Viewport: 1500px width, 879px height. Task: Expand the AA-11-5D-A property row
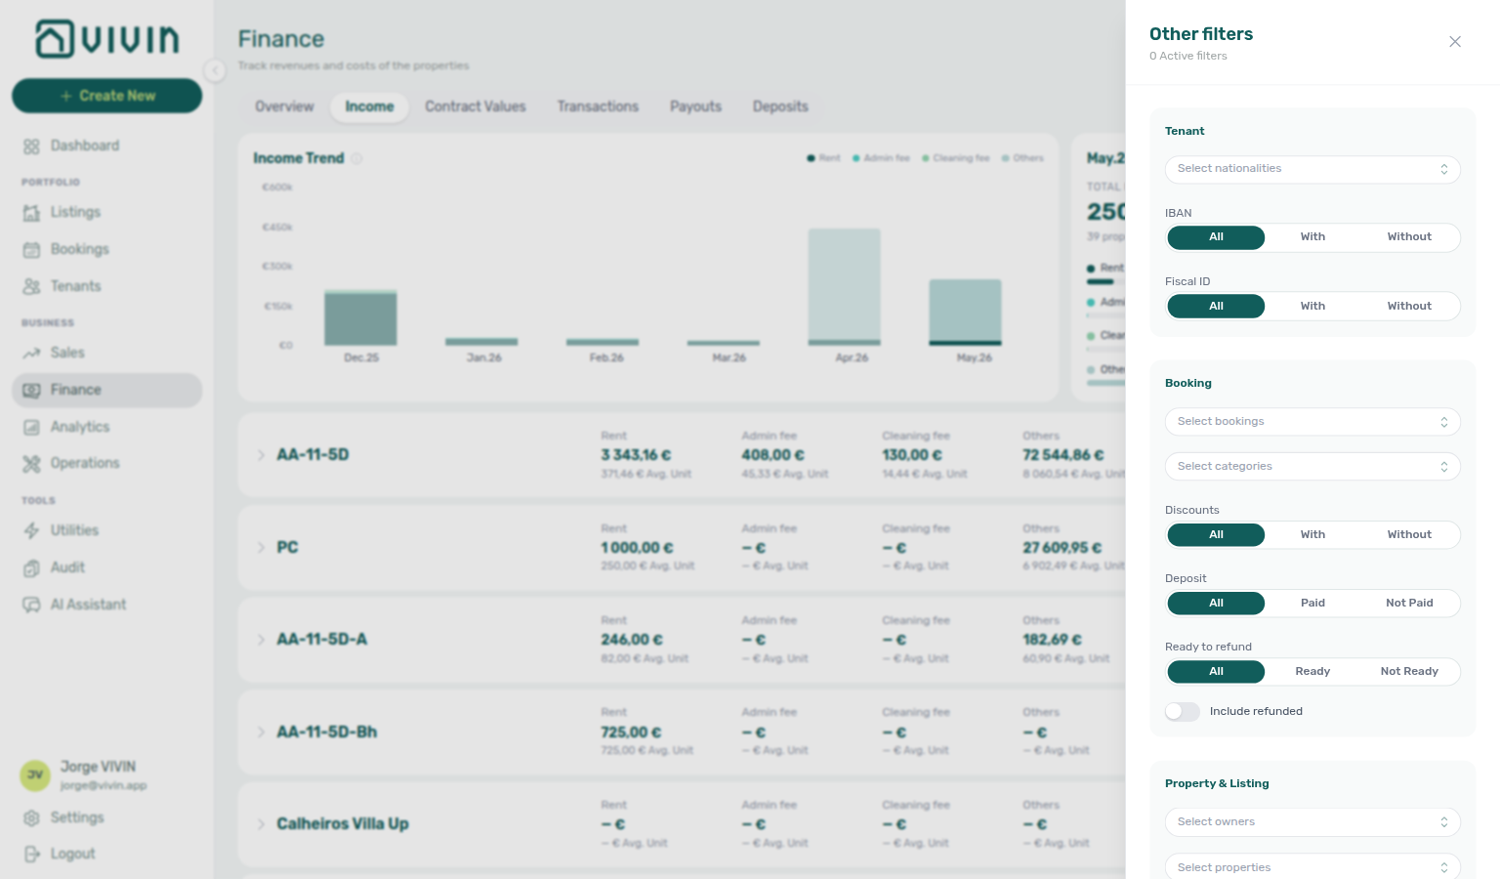pyautogui.click(x=261, y=640)
